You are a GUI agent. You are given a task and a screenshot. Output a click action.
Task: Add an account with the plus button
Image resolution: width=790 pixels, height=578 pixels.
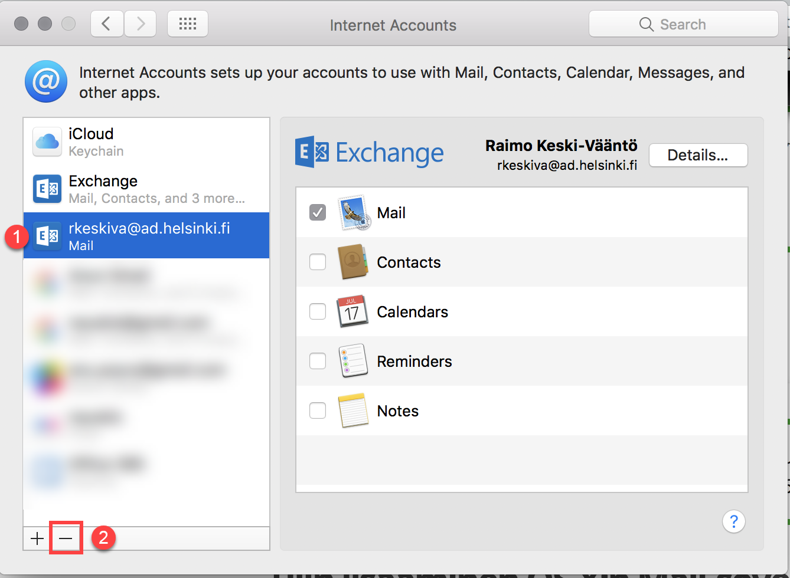[37, 538]
